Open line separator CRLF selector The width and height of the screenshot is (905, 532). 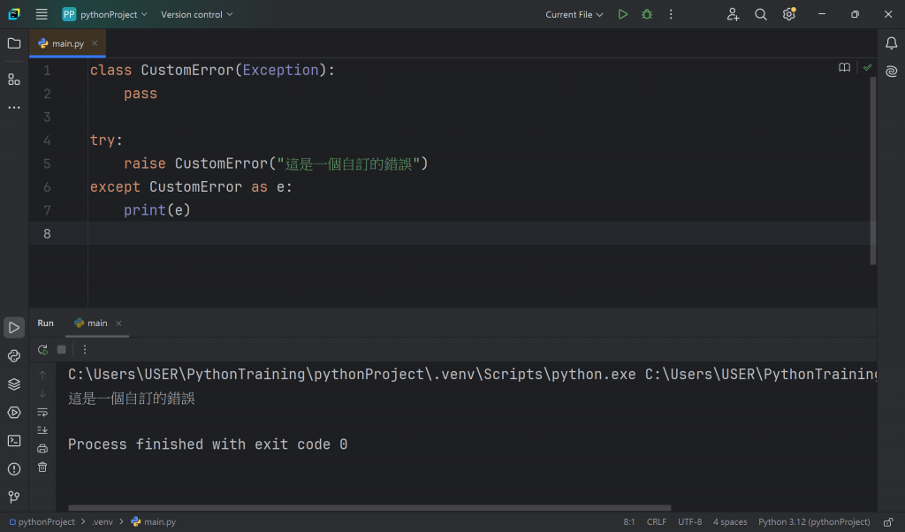(657, 521)
